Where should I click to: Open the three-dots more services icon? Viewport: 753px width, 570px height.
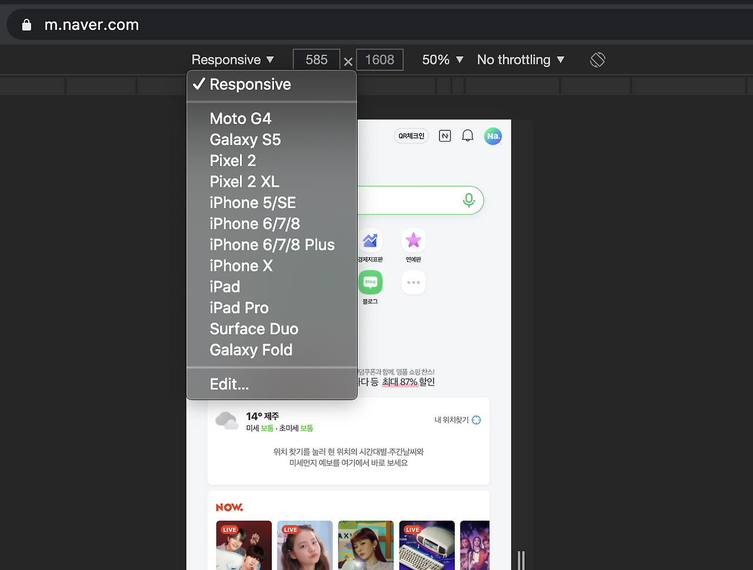tap(414, 283)
